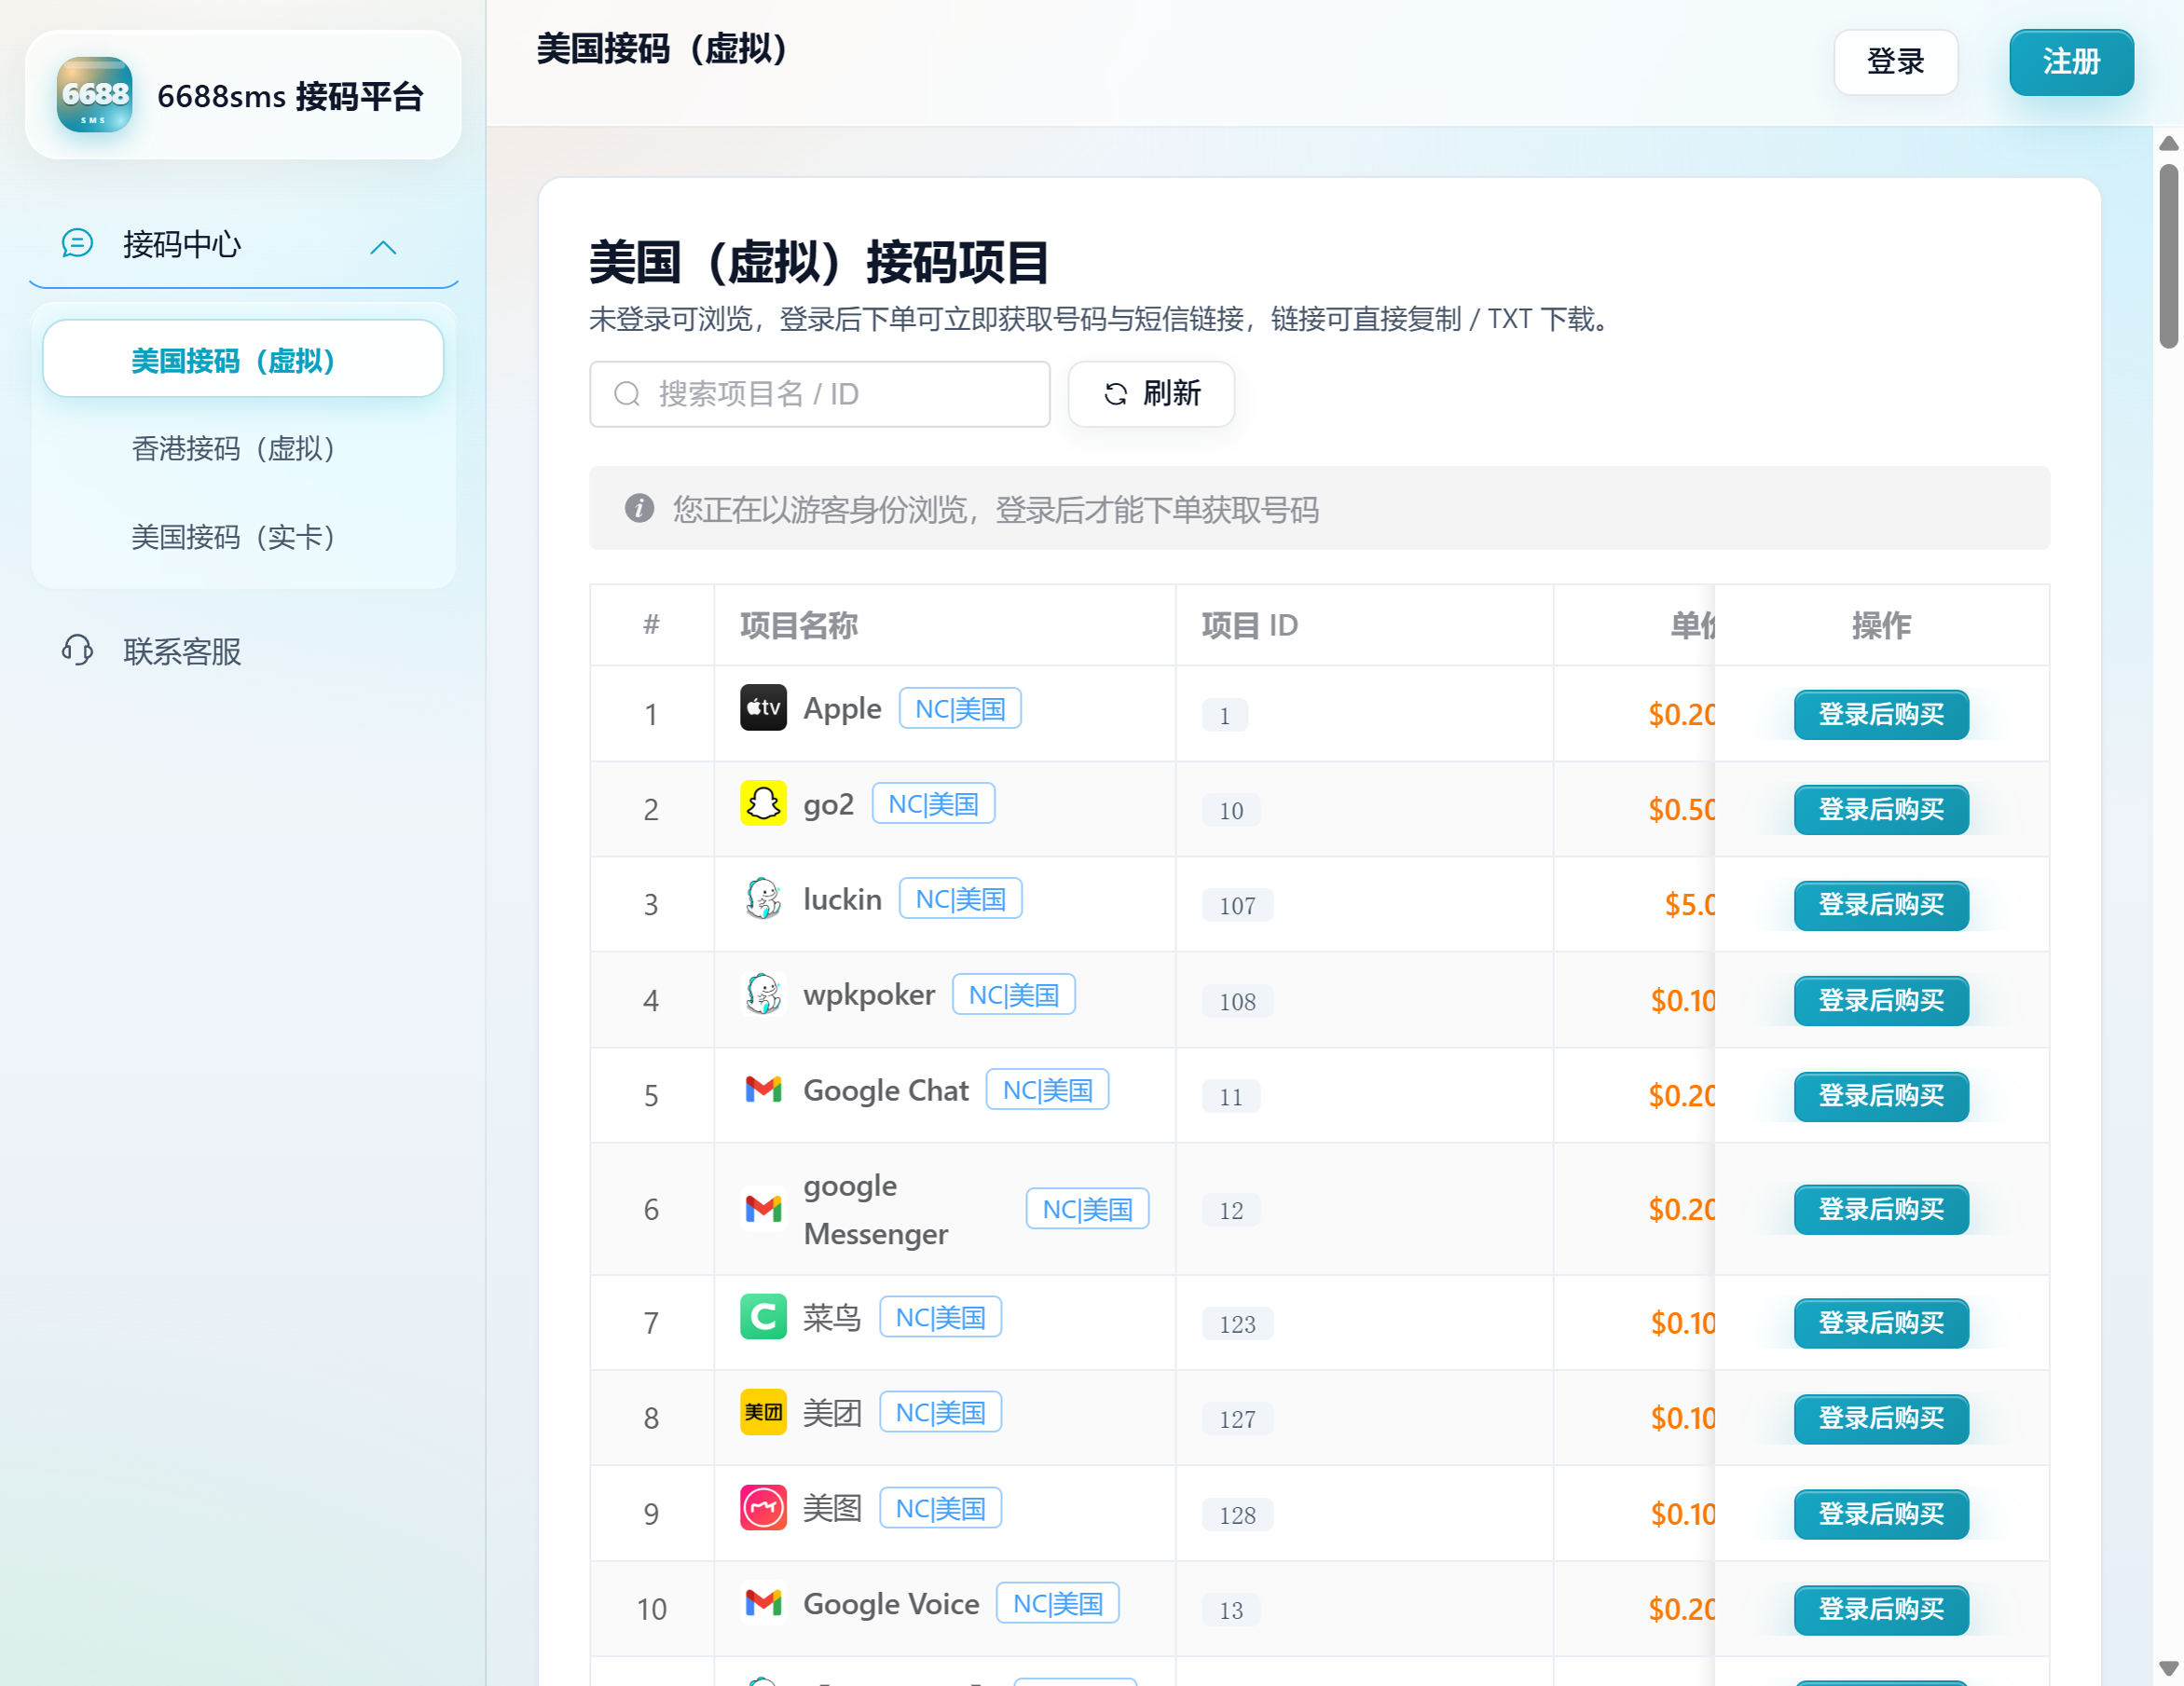Click the Apple TV app icon

(x=763, y=708)
